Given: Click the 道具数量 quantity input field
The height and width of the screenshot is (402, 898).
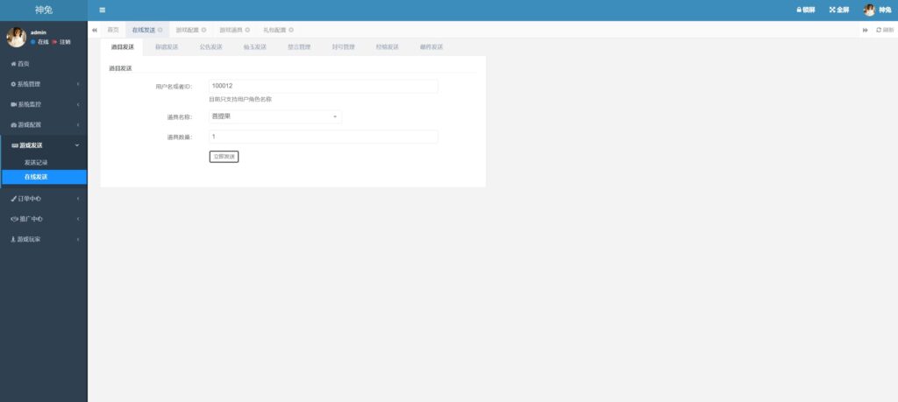Looking at the screenshot, I should tap(323, 137).
